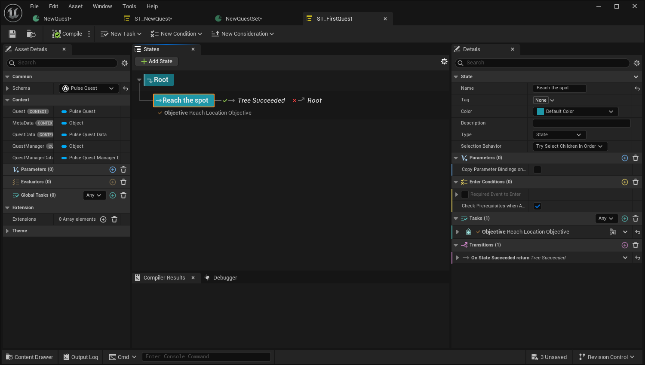Open the Schema Pulse Quest dropdown
The height and width of the screenshot is (365, 645).
coord(89,88)
